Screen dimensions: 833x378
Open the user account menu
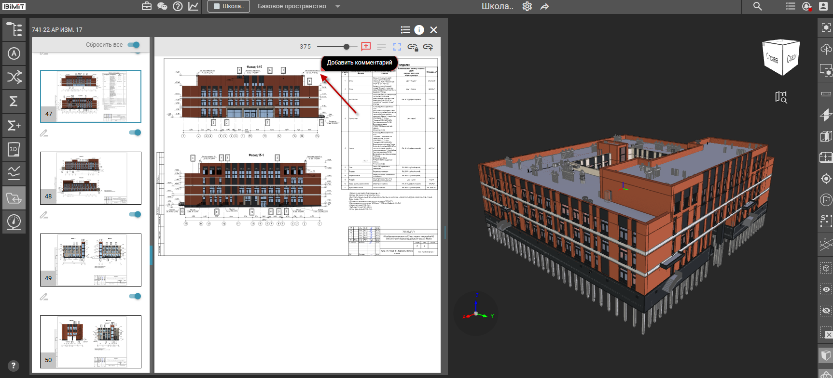[x=823, y=6]
